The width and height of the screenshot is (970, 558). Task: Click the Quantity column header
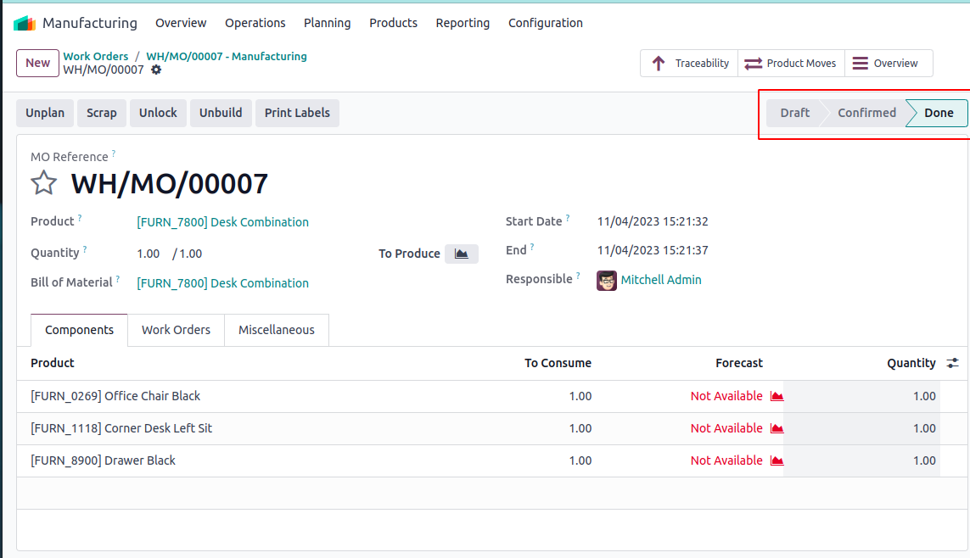point(911,363)
